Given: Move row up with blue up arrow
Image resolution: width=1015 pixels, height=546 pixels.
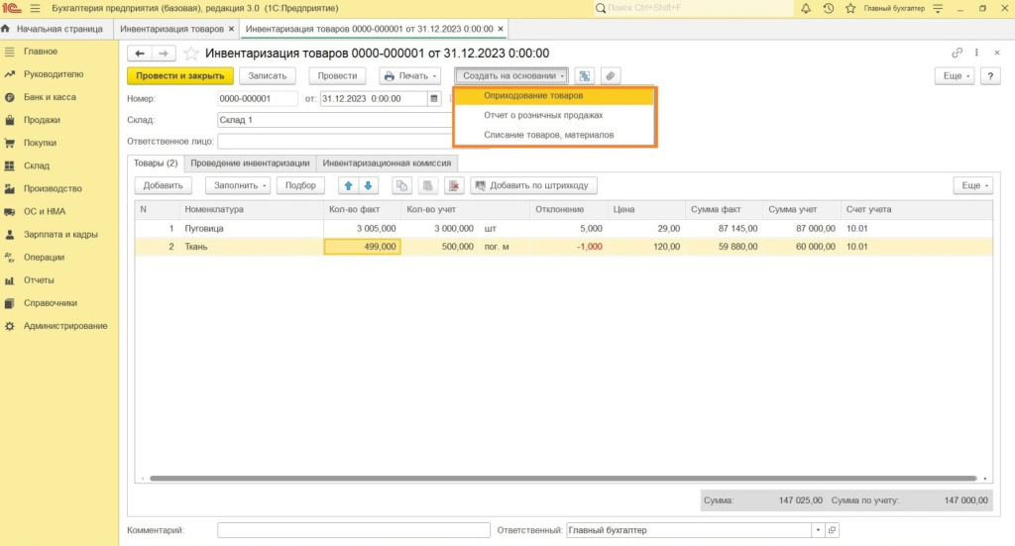Looking at the screenshot, I should pos(348,185).
